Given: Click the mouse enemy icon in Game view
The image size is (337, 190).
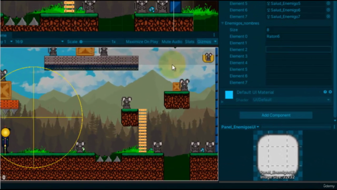Looking at the screenshot, I should click(x=208, y=57).
